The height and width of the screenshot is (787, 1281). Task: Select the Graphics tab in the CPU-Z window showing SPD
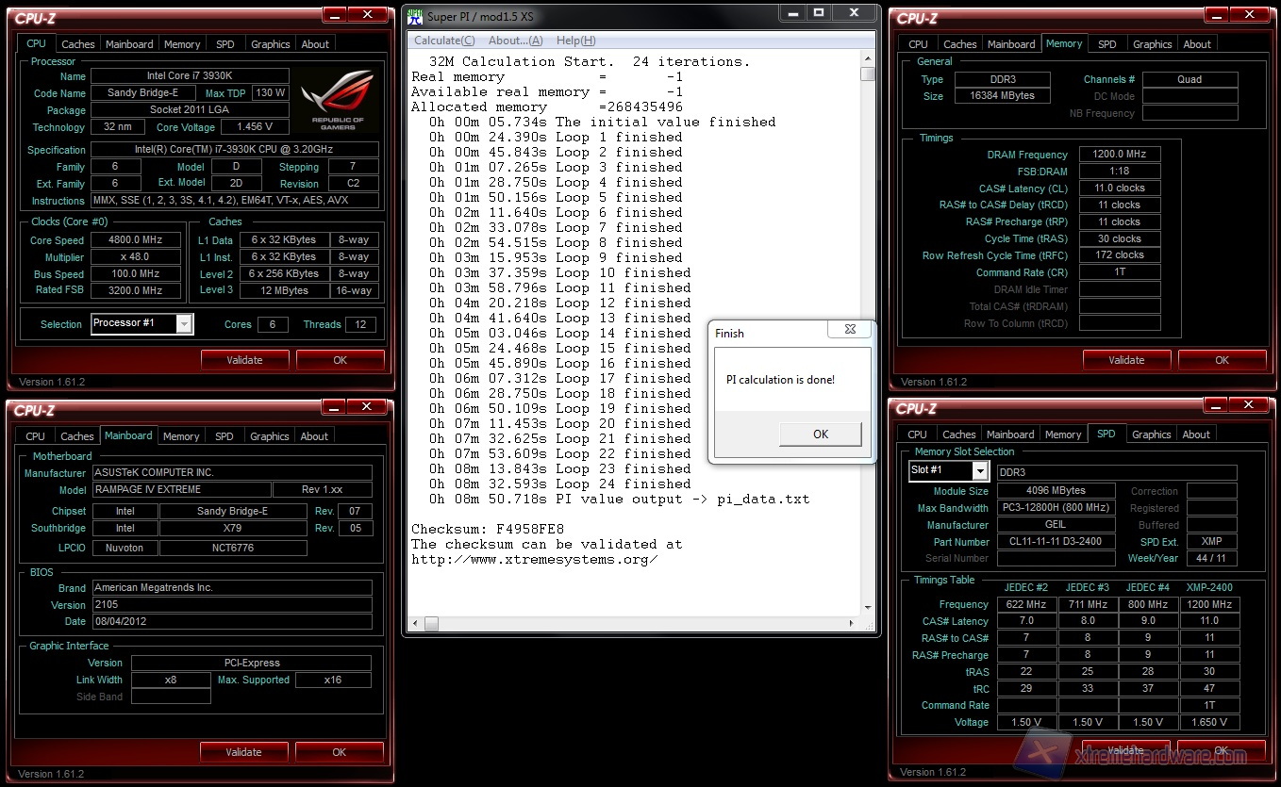pos(1151,434)
